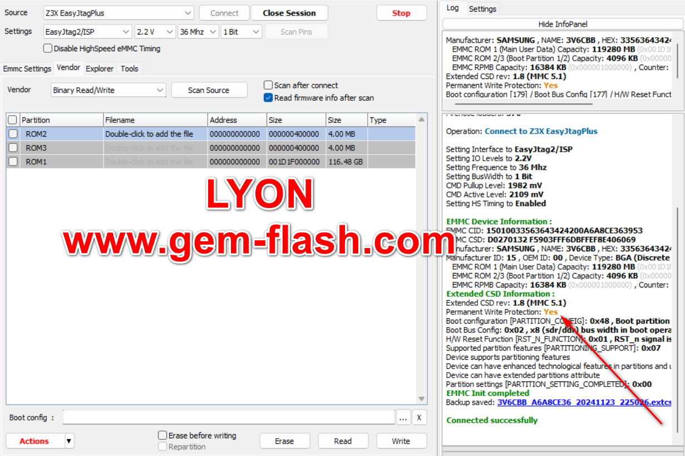Click the Boot config input field
Image resolution: width=685 pixels, height=456 pixels.
coord(228,418)
